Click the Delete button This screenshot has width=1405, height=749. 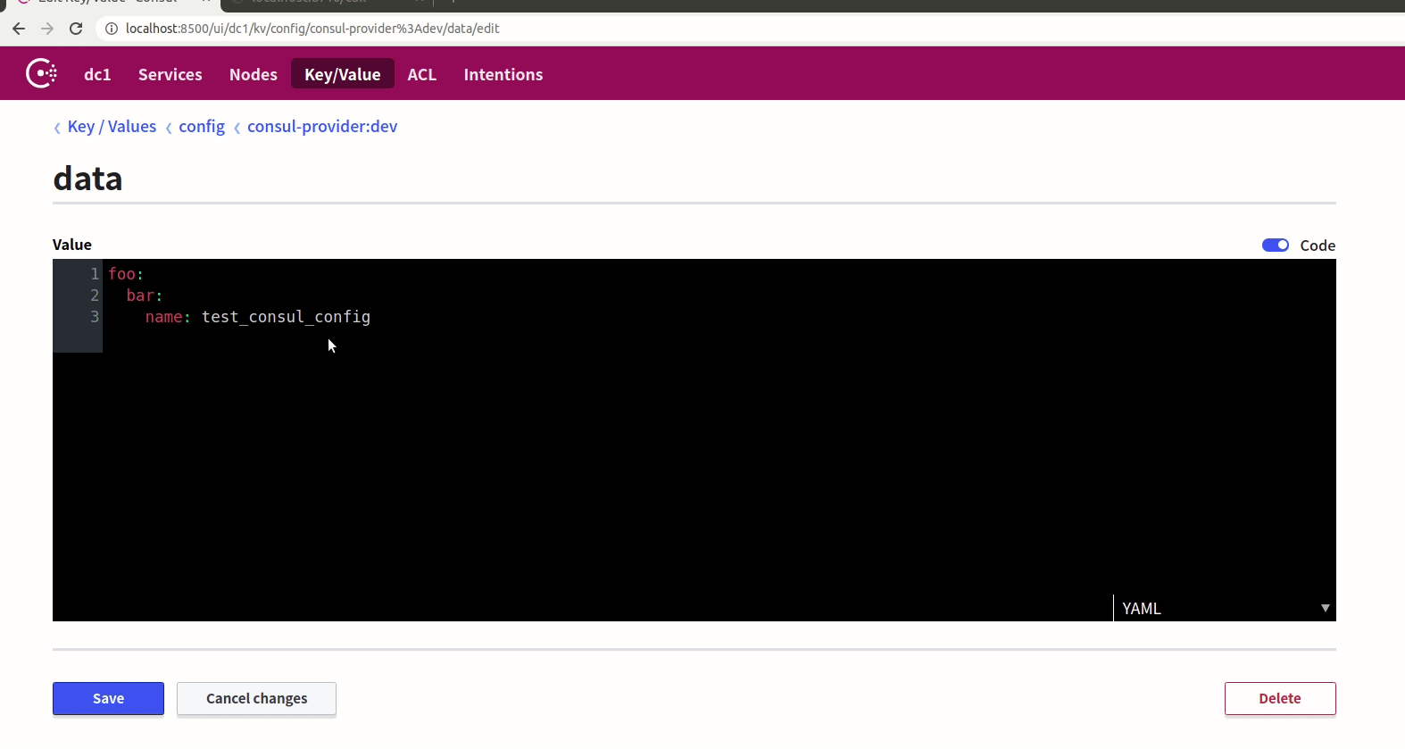tap(1280, 698)
